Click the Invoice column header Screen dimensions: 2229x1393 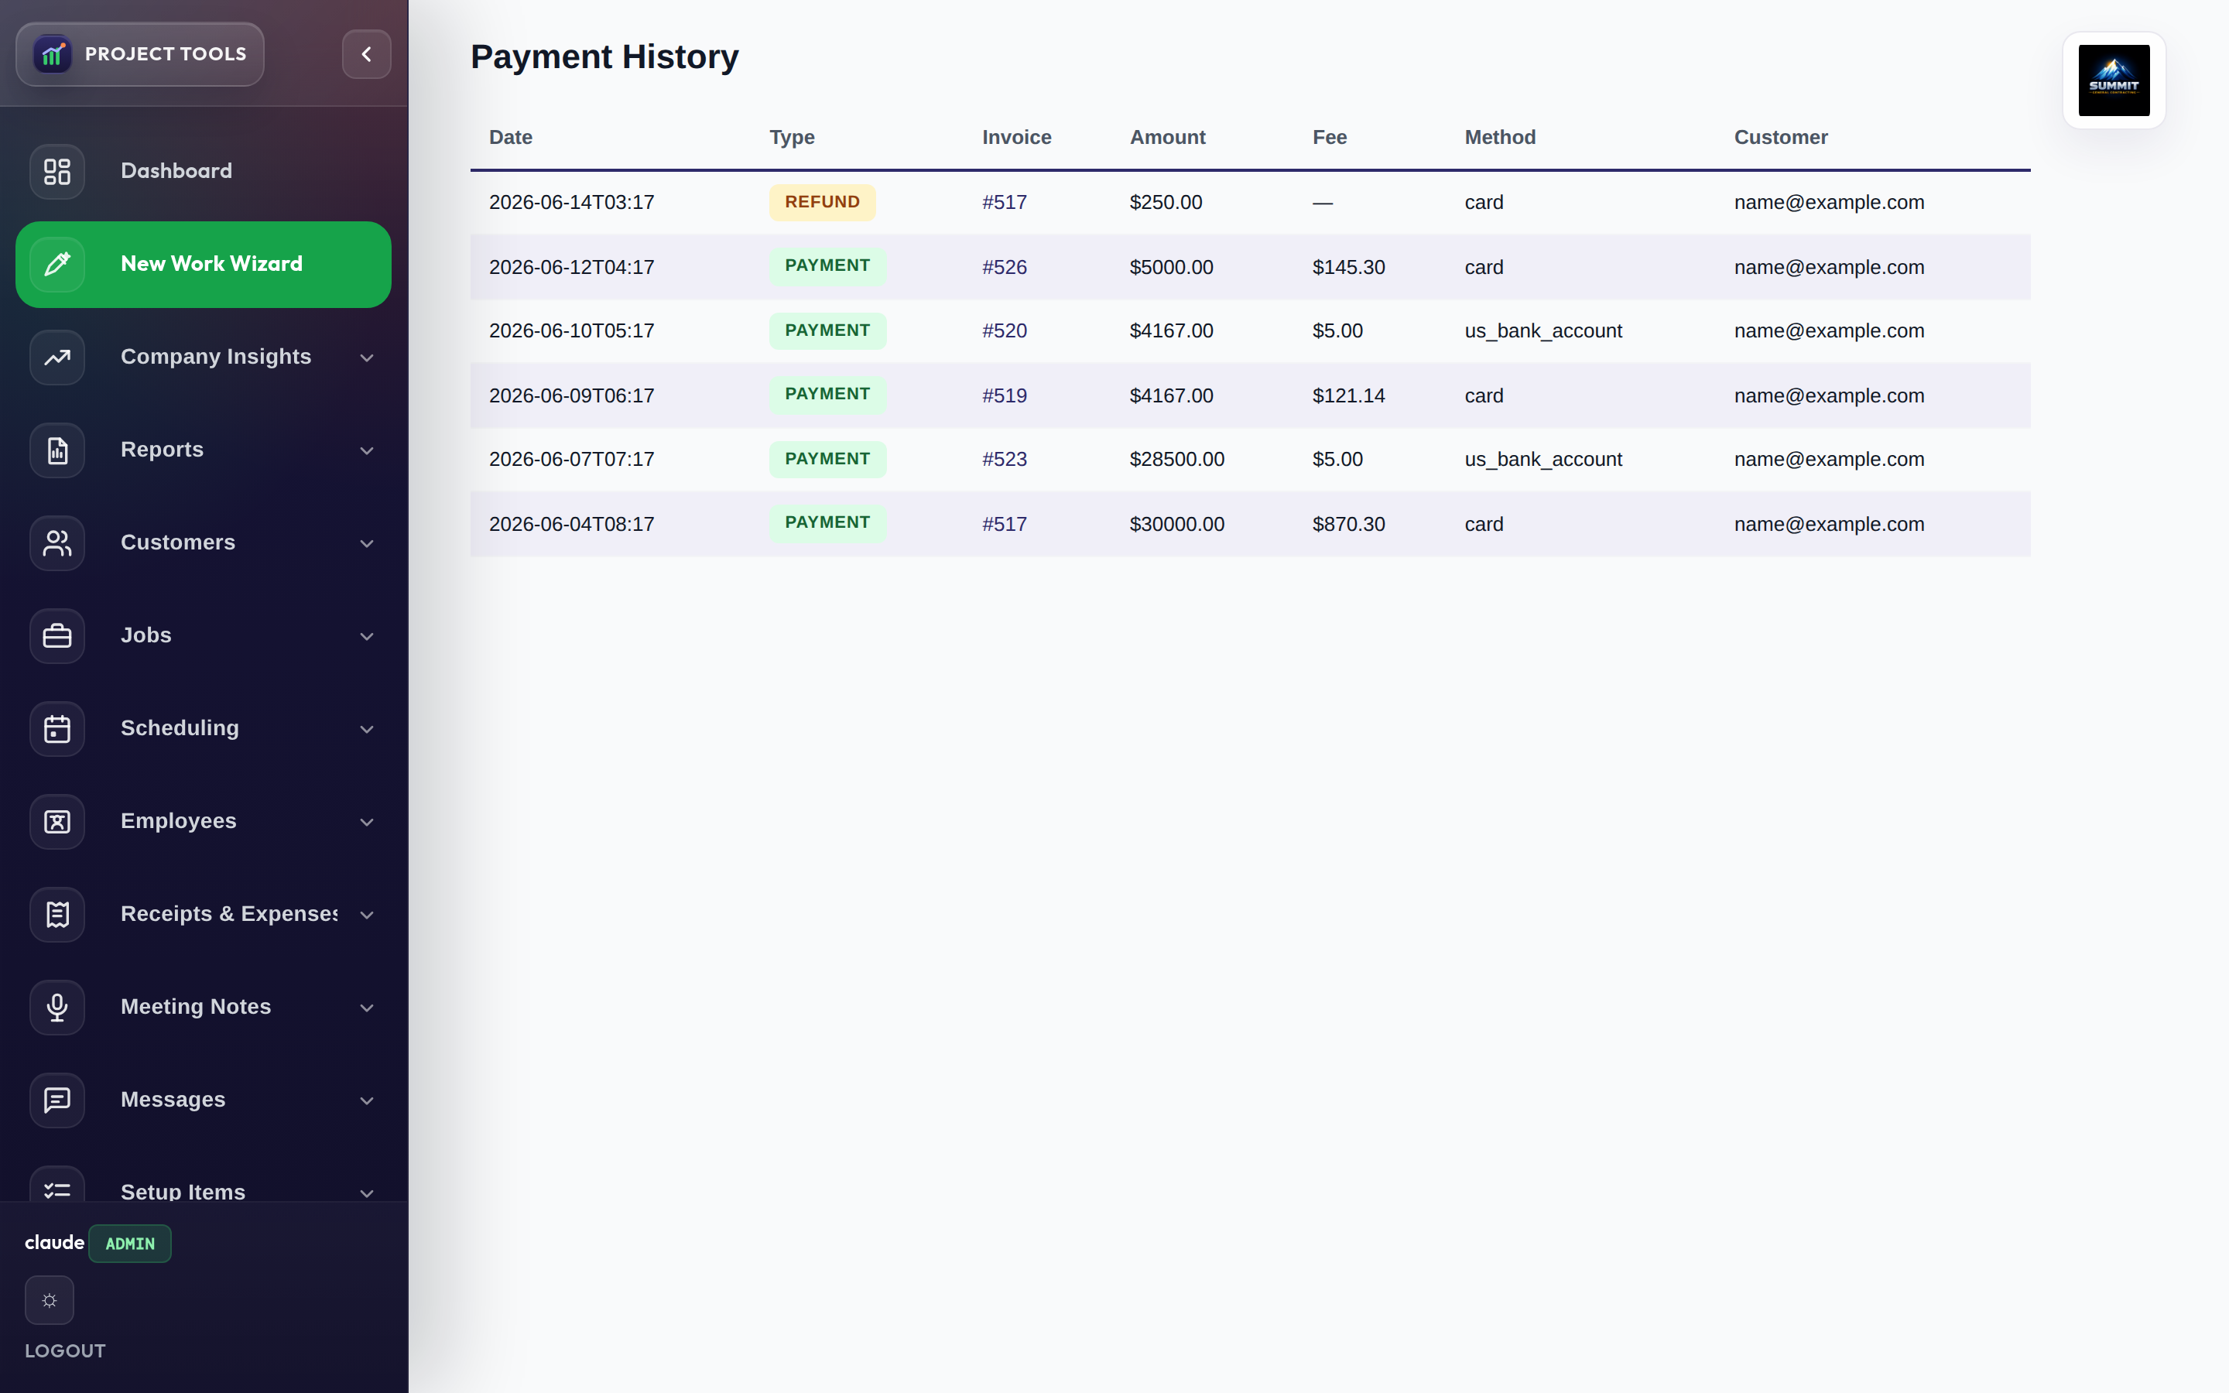pyautogui.click(x=1016, y=137)
